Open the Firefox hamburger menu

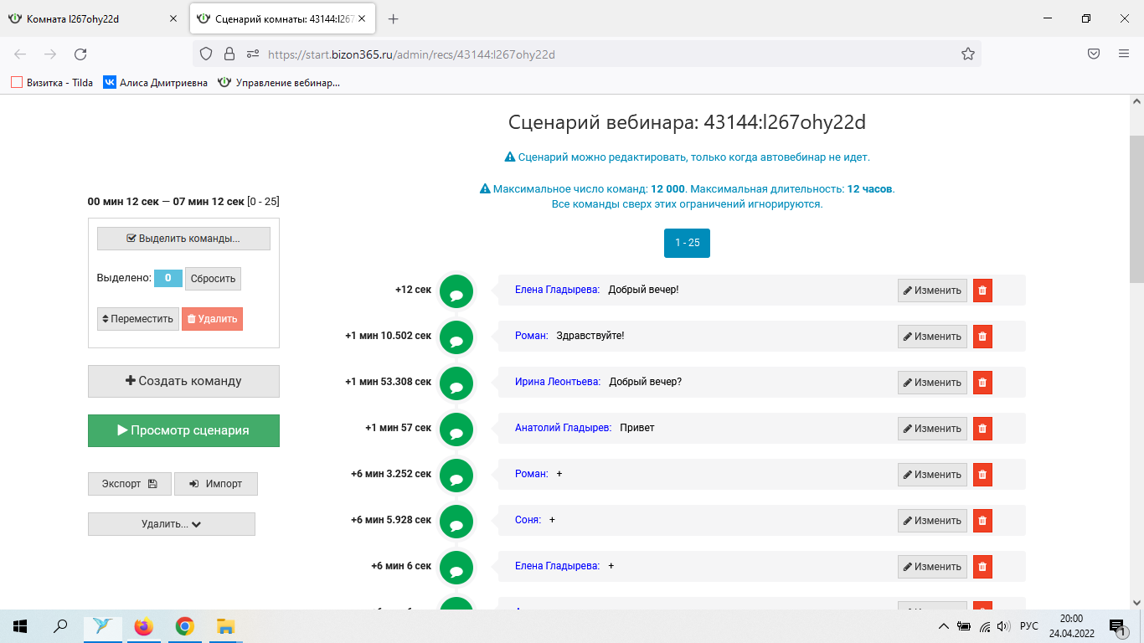[x=1124, y=54]
